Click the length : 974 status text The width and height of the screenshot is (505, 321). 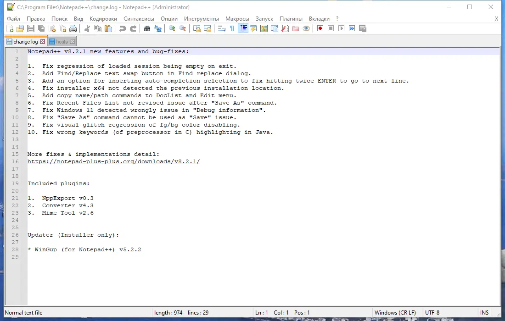point(168,313)
